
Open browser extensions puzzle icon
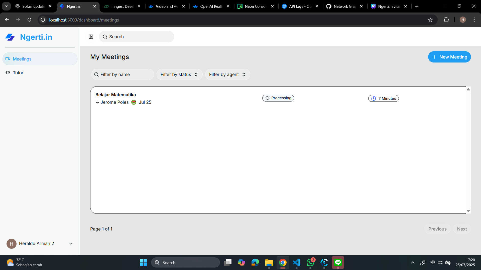[x=446, y=20]
